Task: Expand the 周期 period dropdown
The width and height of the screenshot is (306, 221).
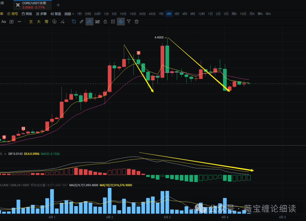Action: (x=69, y=14)
